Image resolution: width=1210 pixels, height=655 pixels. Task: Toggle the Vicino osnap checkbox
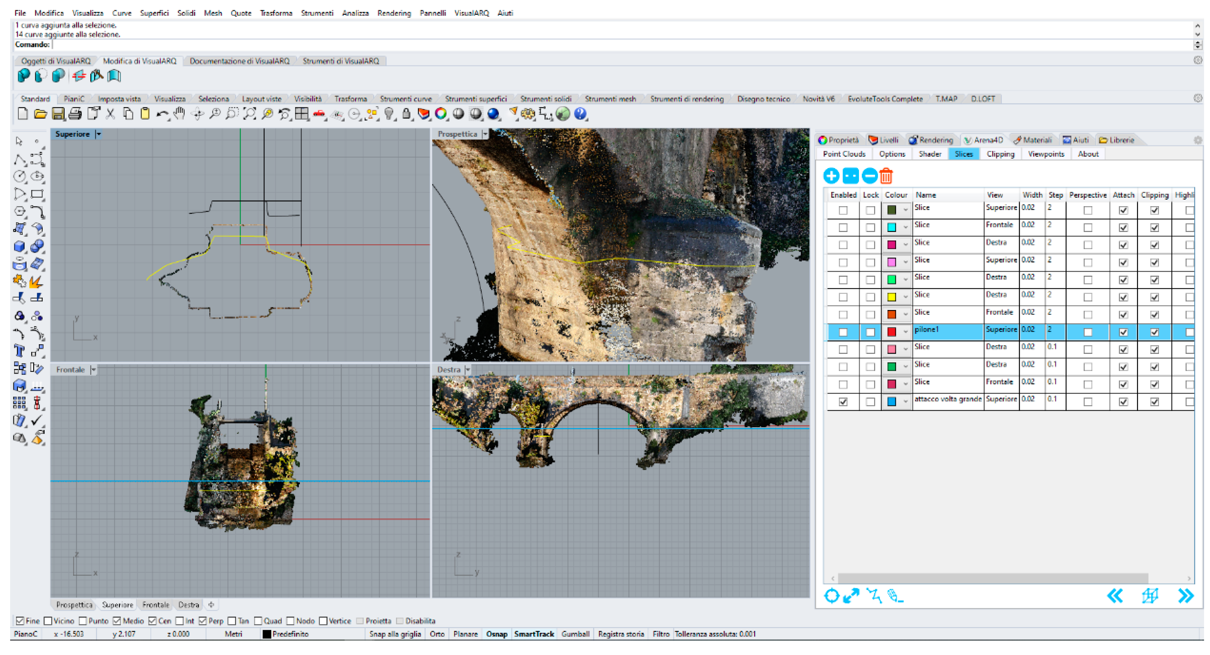(48, 621)
